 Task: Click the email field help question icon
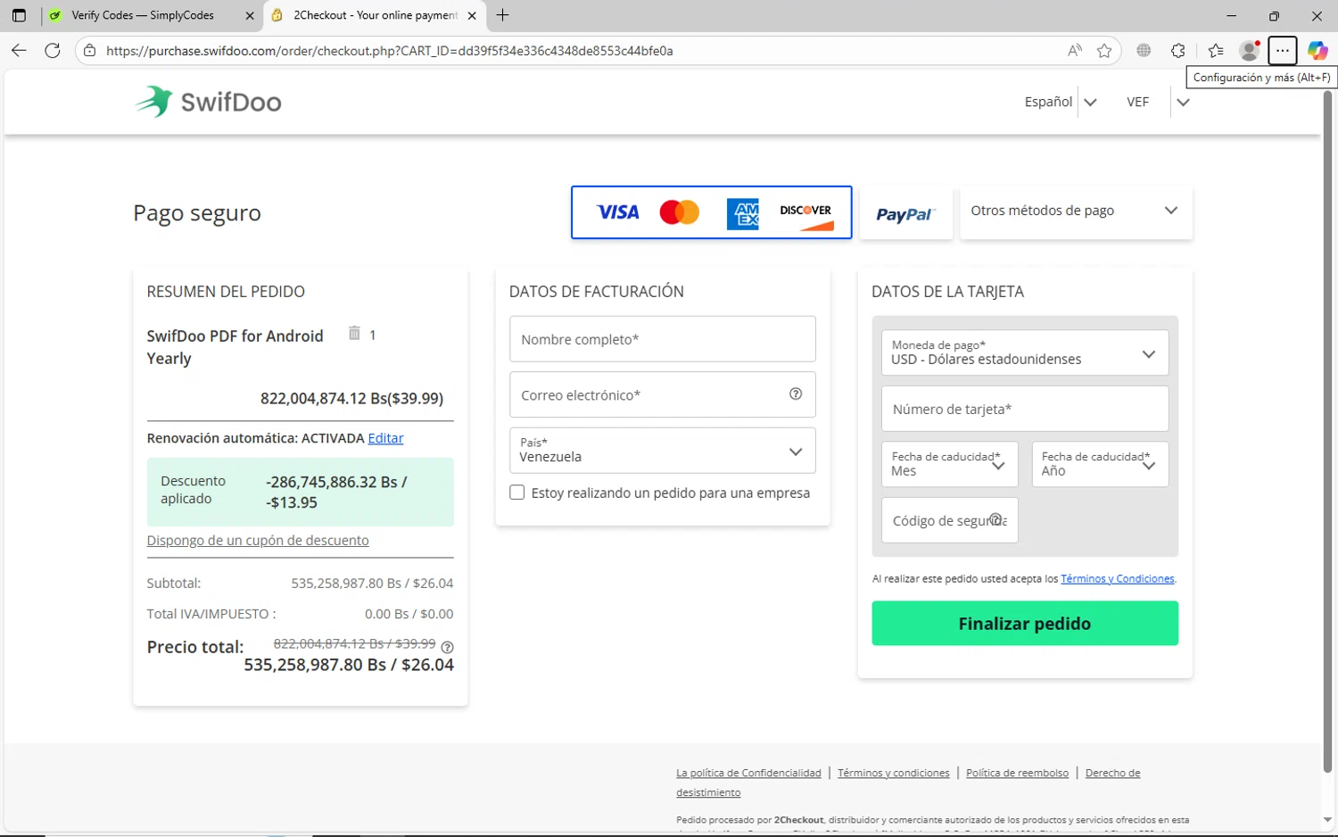click(796, 394)
